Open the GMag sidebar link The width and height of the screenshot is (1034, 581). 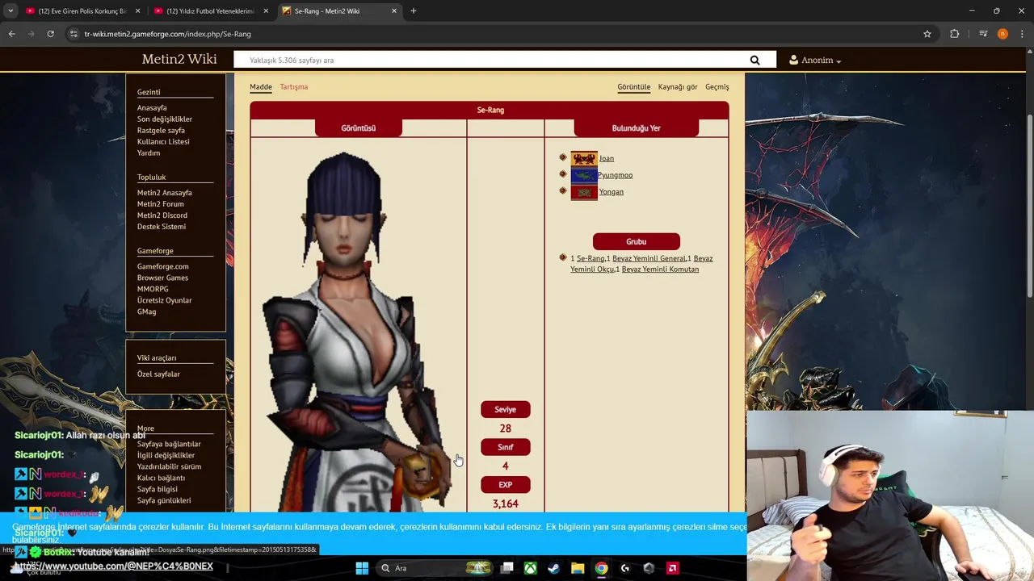147,311
